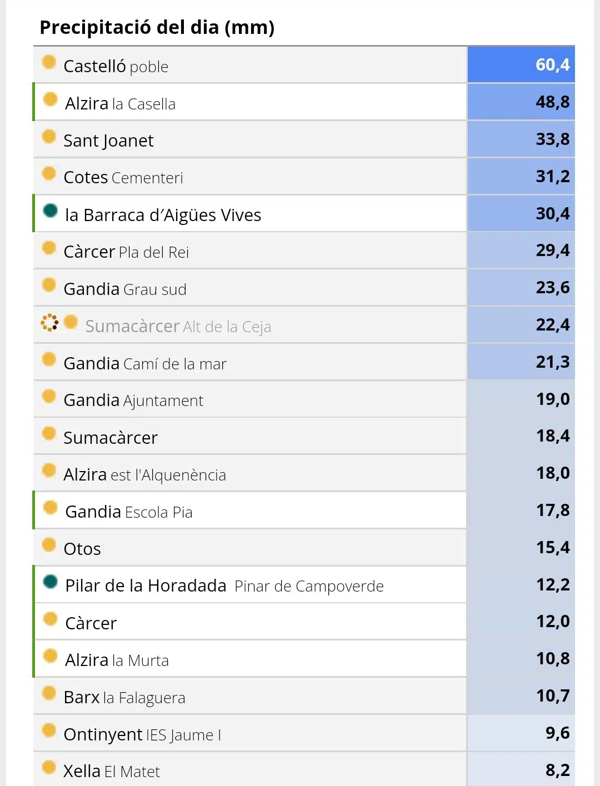The image size is (600, 786).
Task: Click the Precipitació del dia (mm) heading
Action: point(157,27)
